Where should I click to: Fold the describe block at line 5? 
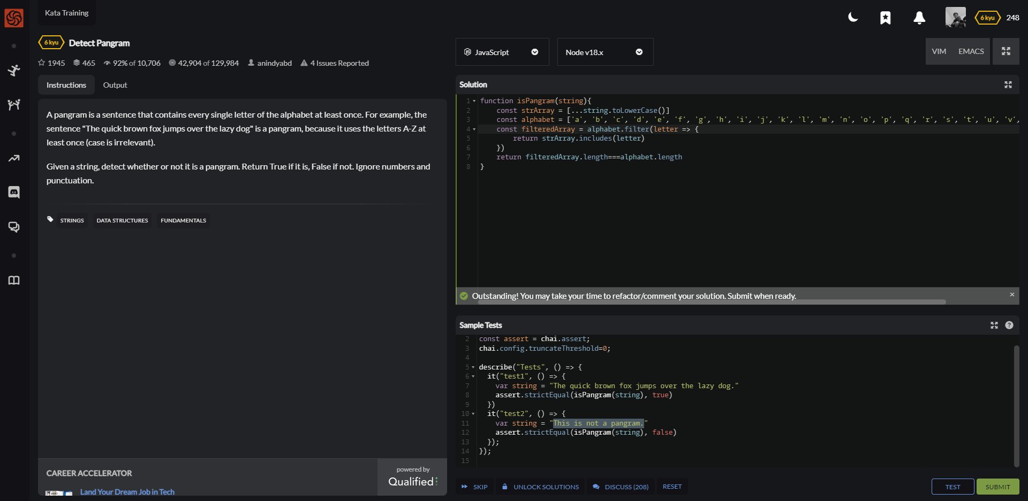[x=473, y=367]
